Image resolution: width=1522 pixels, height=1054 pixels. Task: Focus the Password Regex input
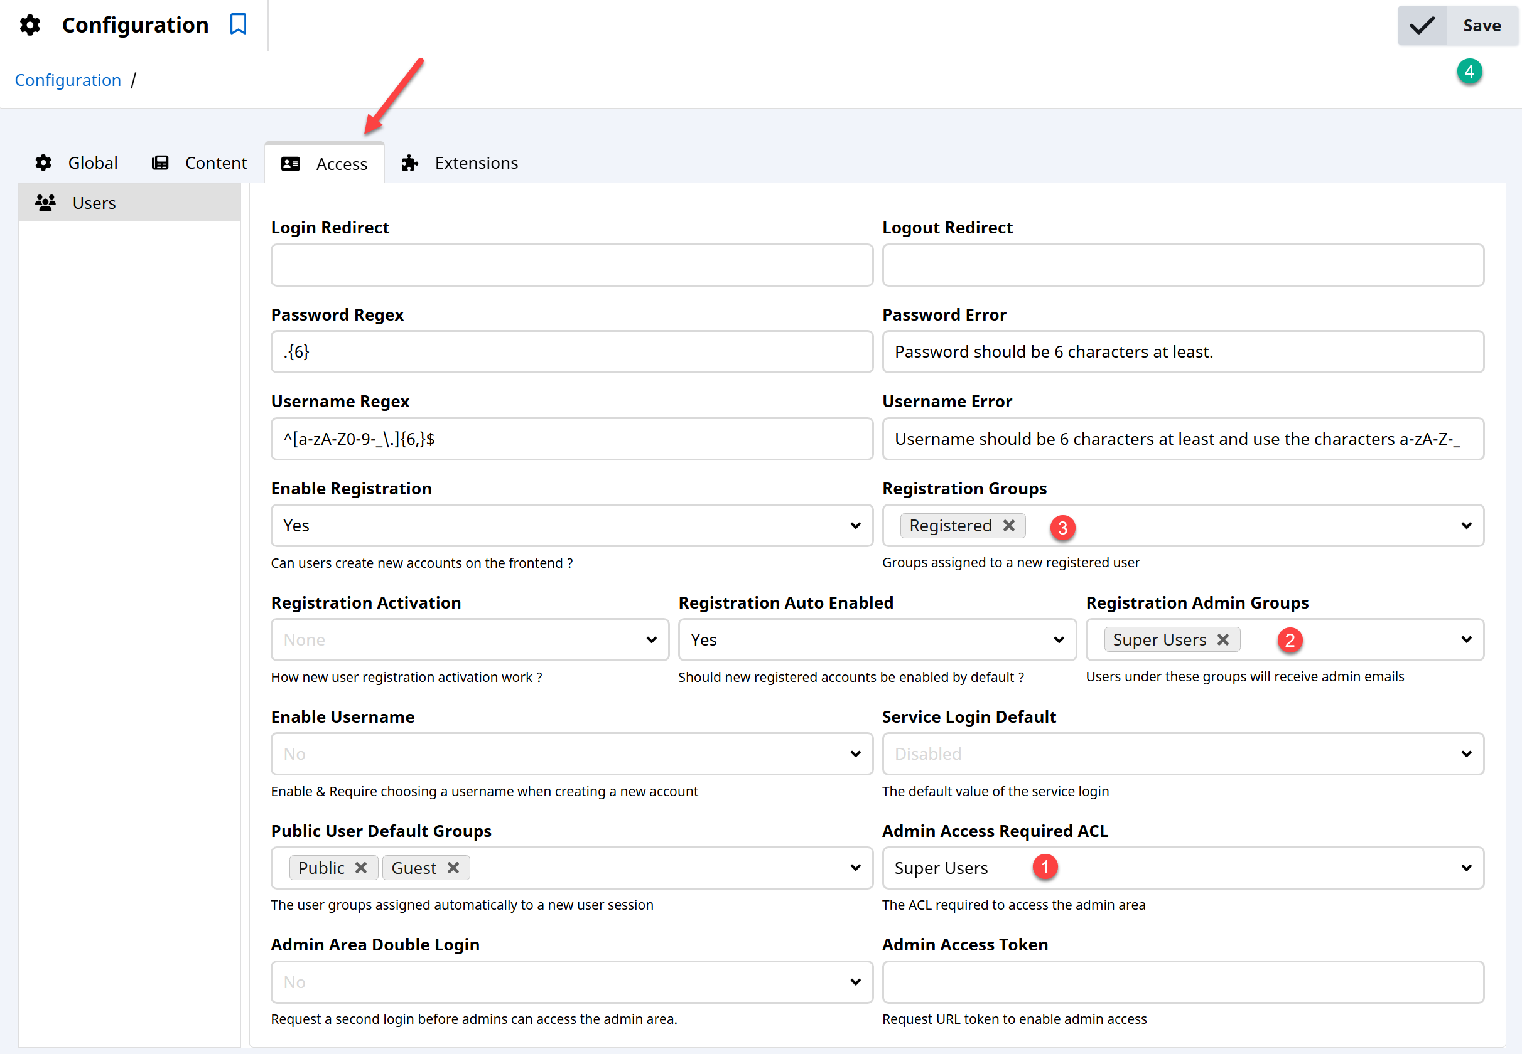[x=571, y=352]
